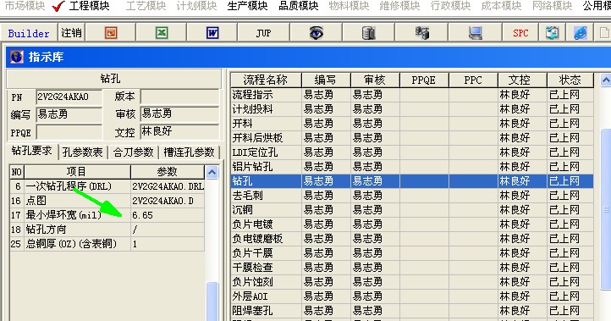
Task: Click the Internet Explorer toolbar icon
Action: pos(581,33)
